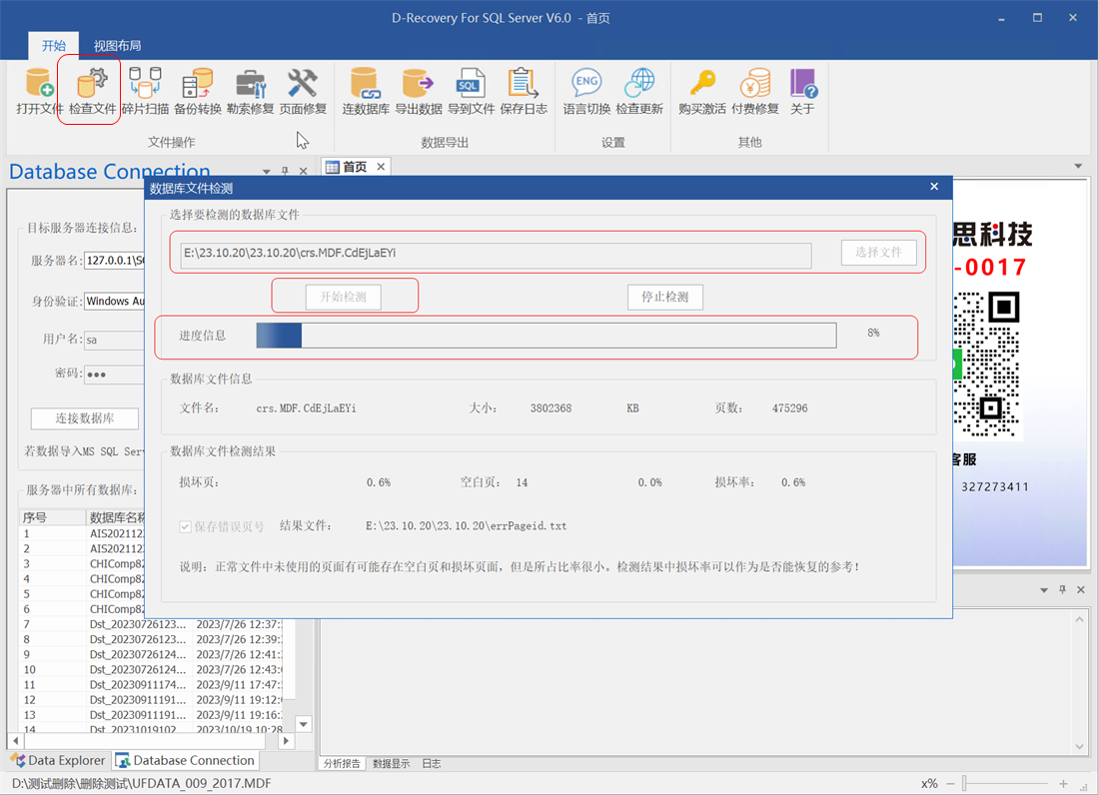Close the 数据库文件检测 dialog

pos(933,187)
